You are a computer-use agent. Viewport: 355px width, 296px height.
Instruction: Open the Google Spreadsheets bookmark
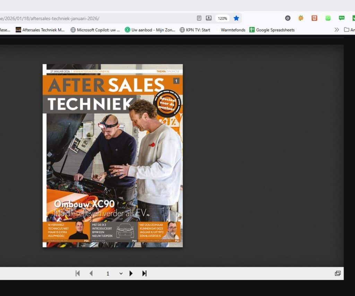click(x=272, y=30)
